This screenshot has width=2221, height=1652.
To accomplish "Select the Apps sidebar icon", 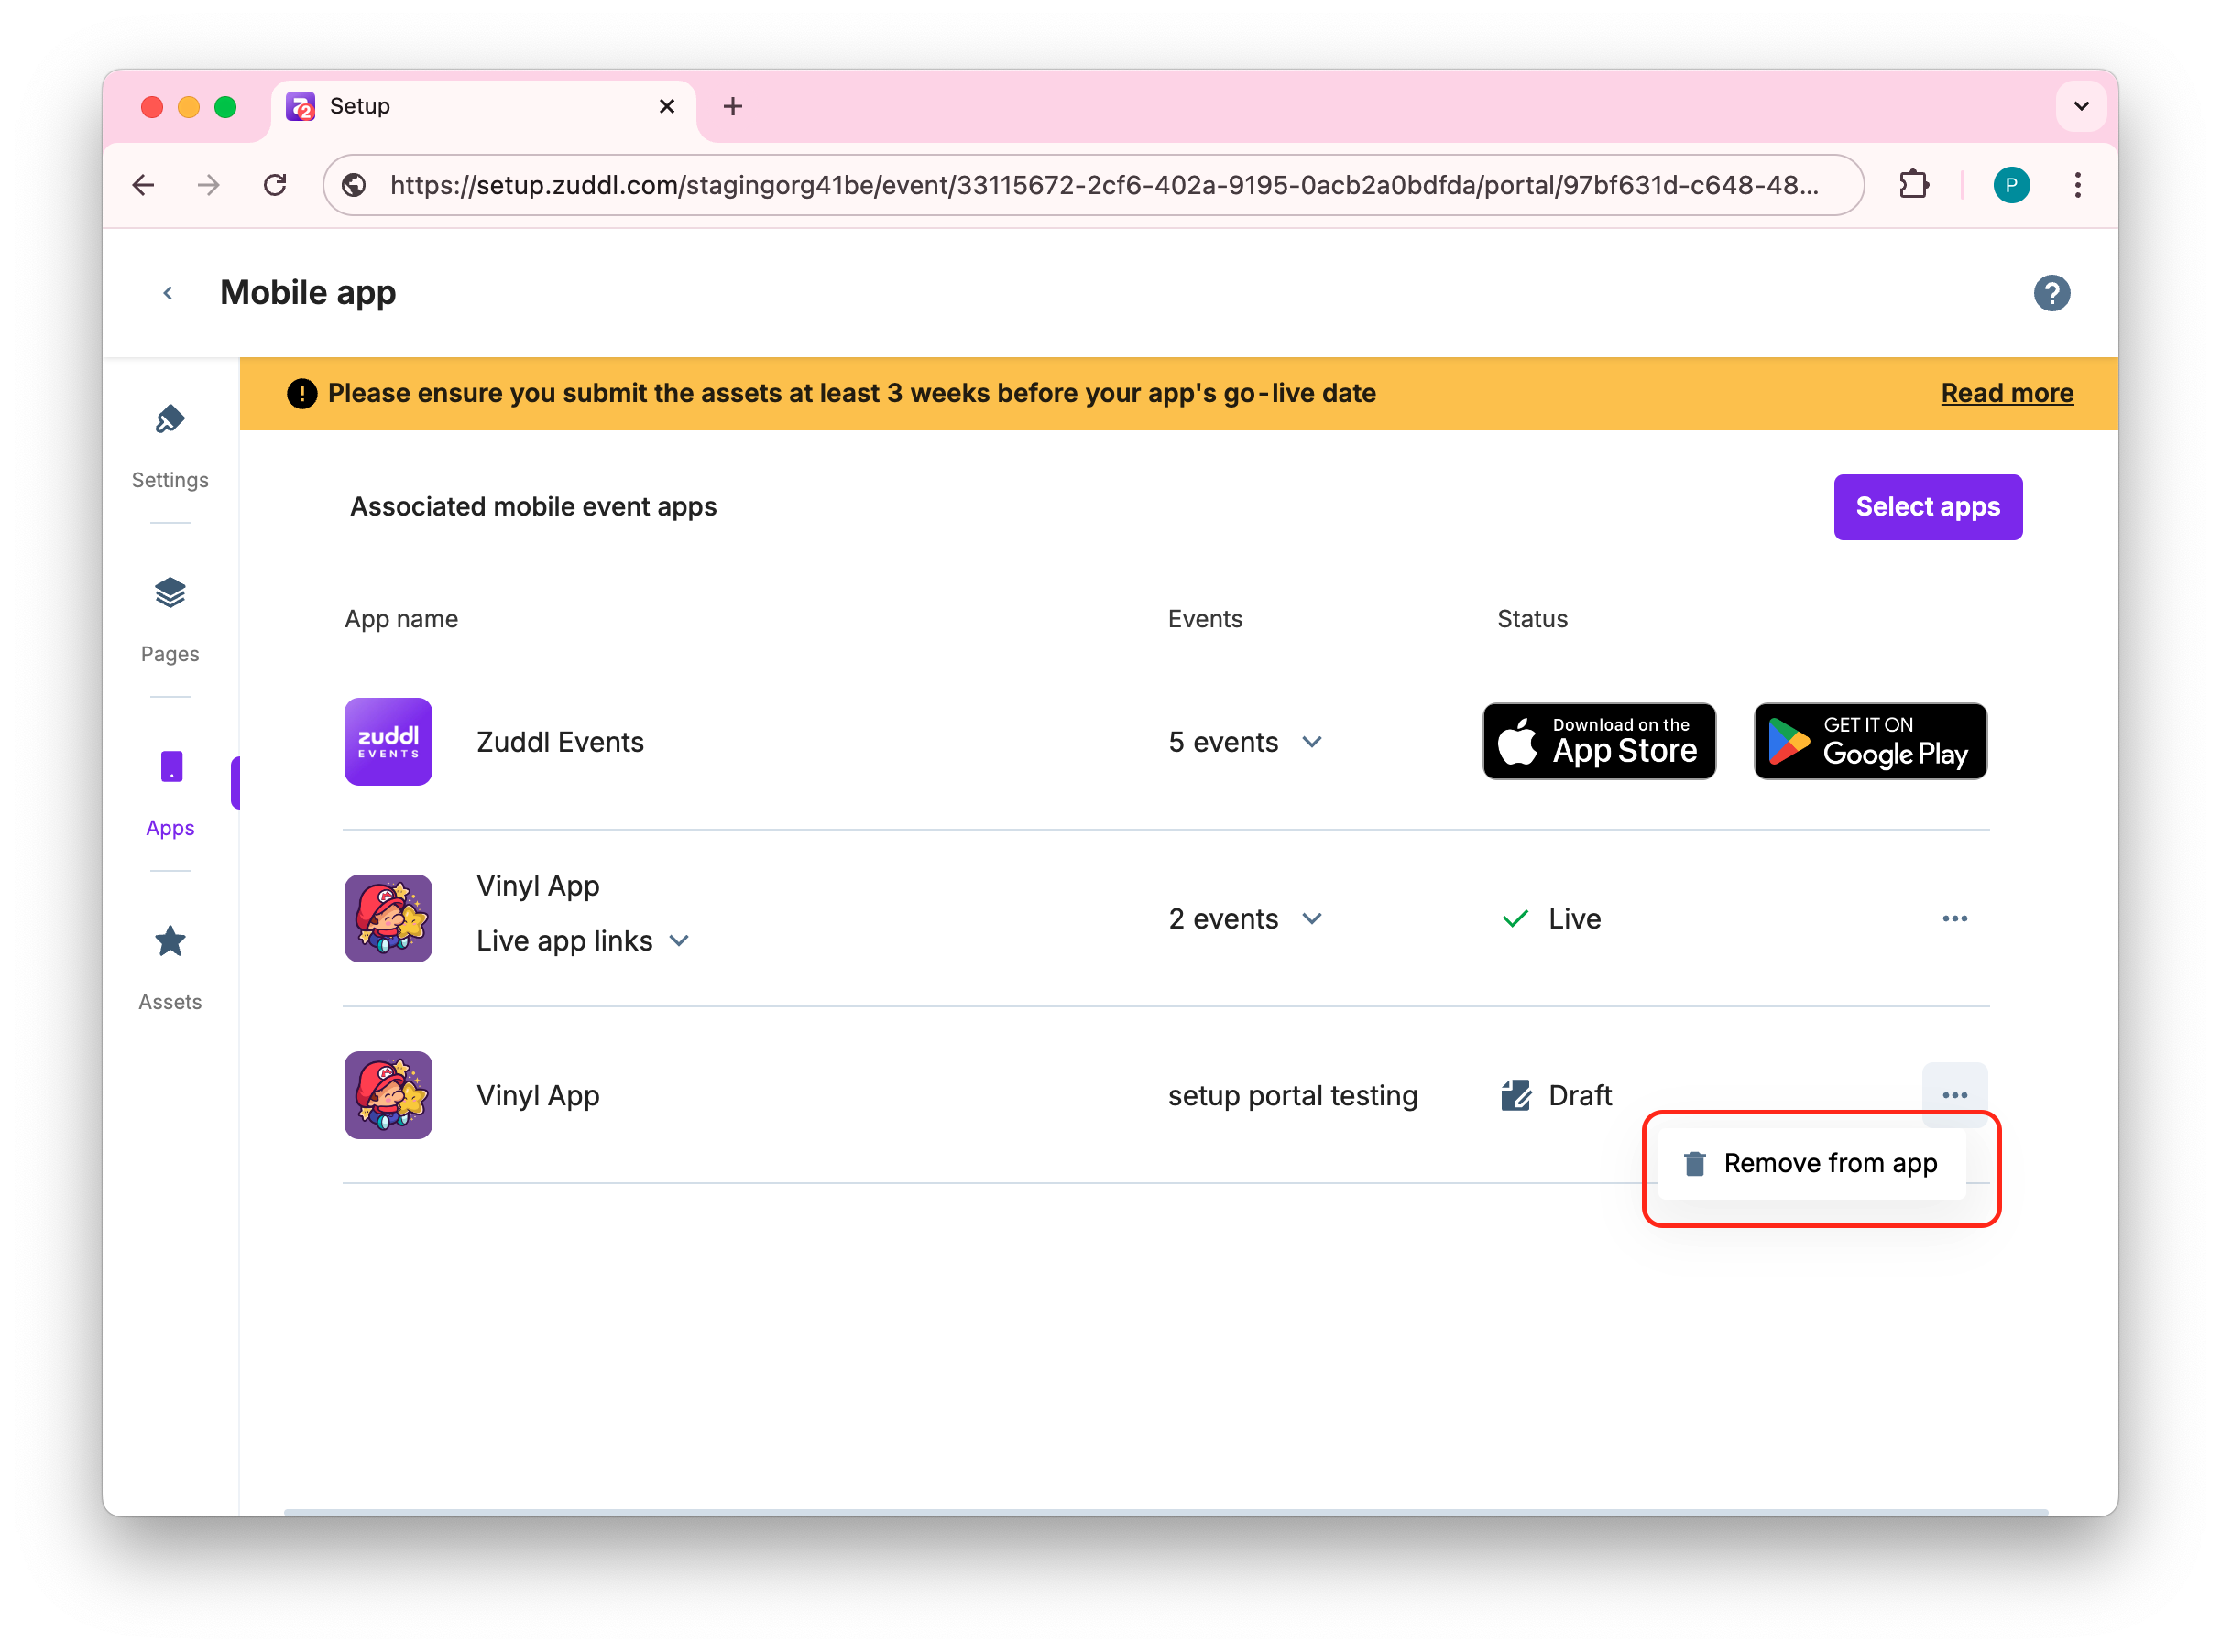I will 171,768.
